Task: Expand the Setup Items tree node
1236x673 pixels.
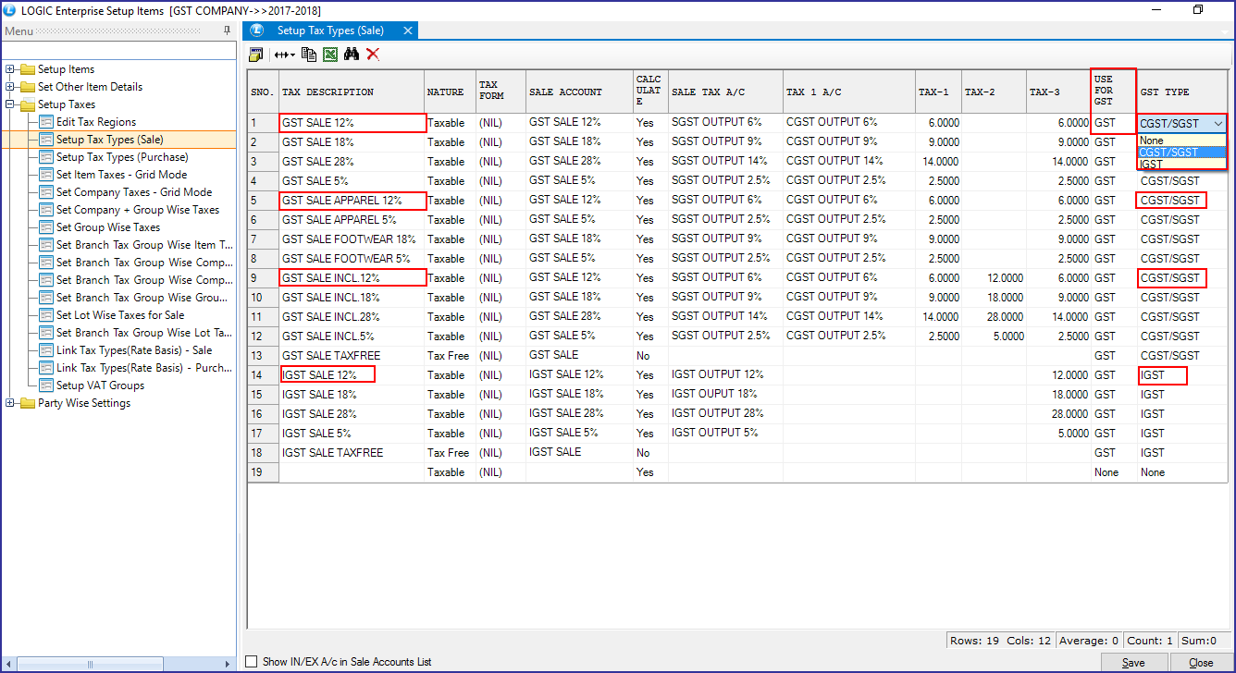Action: point(10,69)
